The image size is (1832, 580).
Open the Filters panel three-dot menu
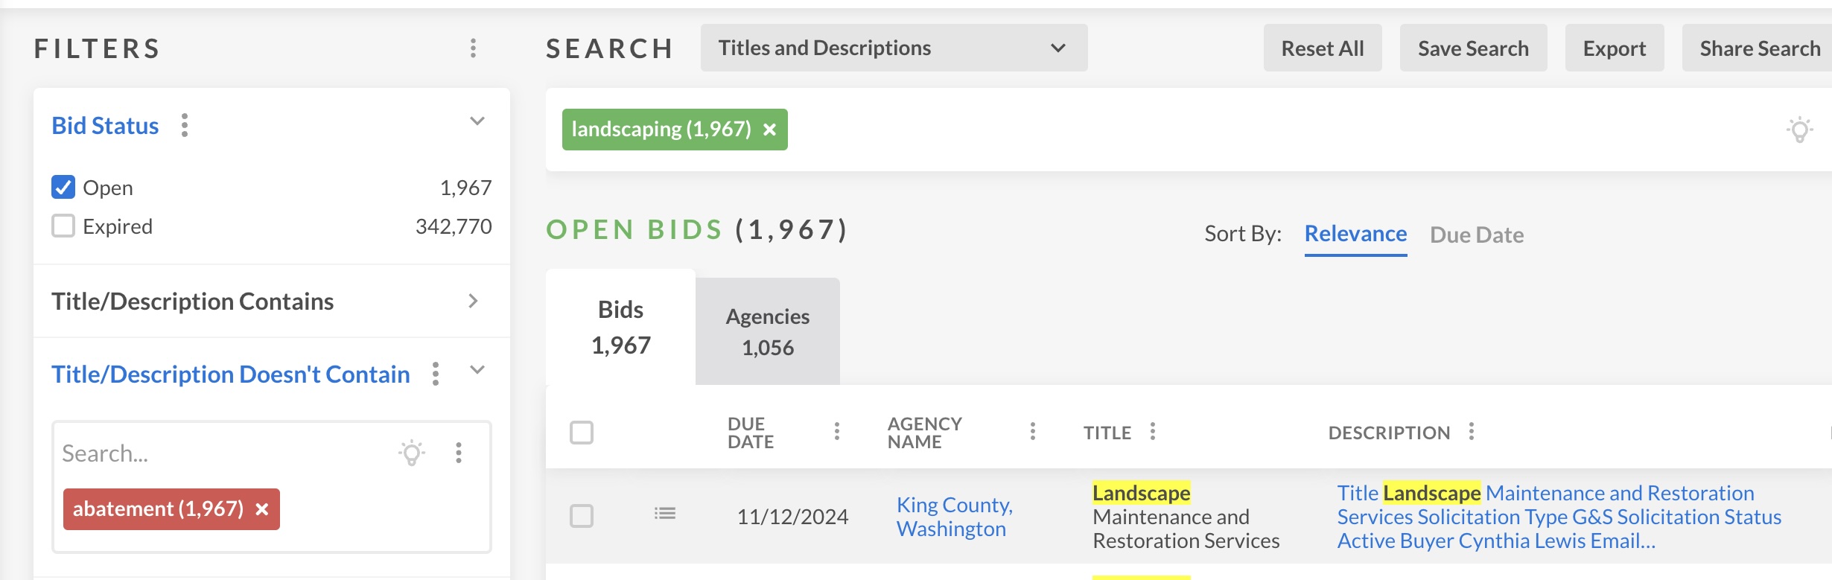point(473,48)
